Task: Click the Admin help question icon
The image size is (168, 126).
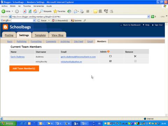Action: pyautogui.click(x=108, y=51)
